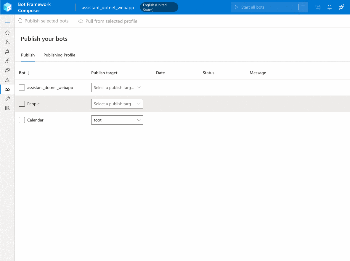Click the Pull from profile cloud icon

point(81,21)
